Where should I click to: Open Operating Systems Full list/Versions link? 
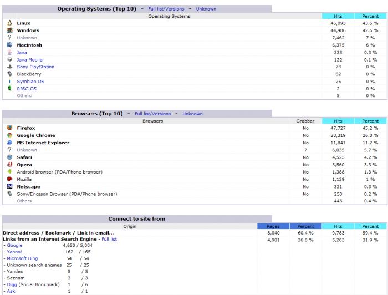point(166,9)
